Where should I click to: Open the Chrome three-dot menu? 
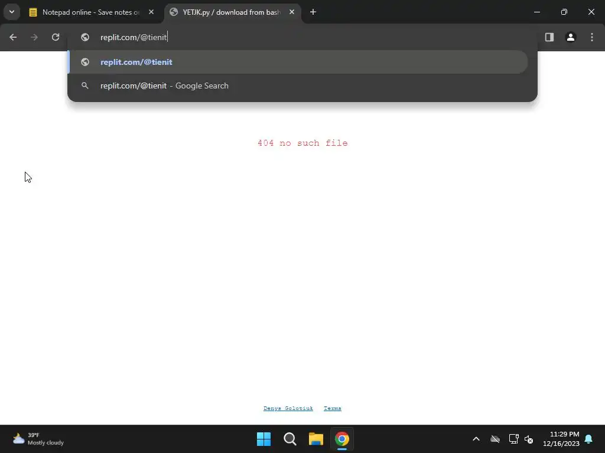click(592, 37)
